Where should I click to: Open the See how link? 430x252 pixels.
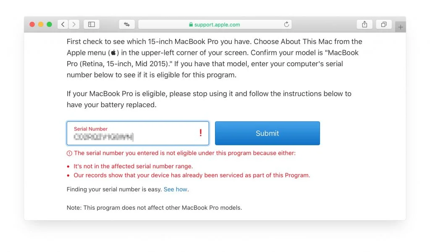[176, 189]
